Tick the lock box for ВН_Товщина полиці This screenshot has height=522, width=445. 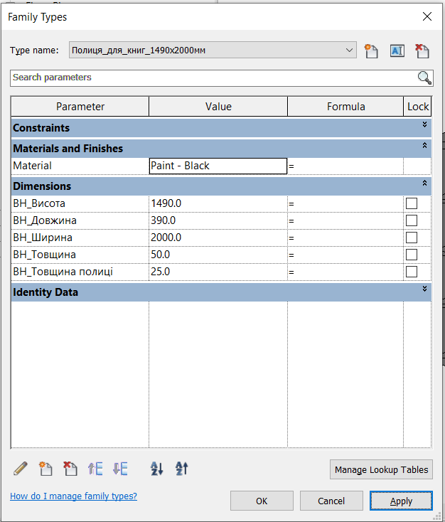411,272
